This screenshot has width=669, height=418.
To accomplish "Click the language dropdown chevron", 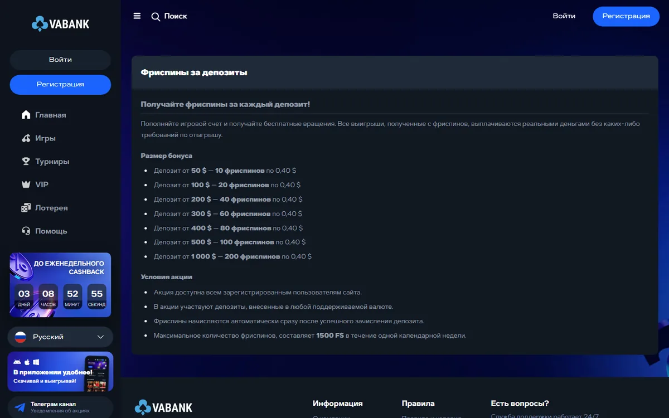I will [x=101, y=337].
